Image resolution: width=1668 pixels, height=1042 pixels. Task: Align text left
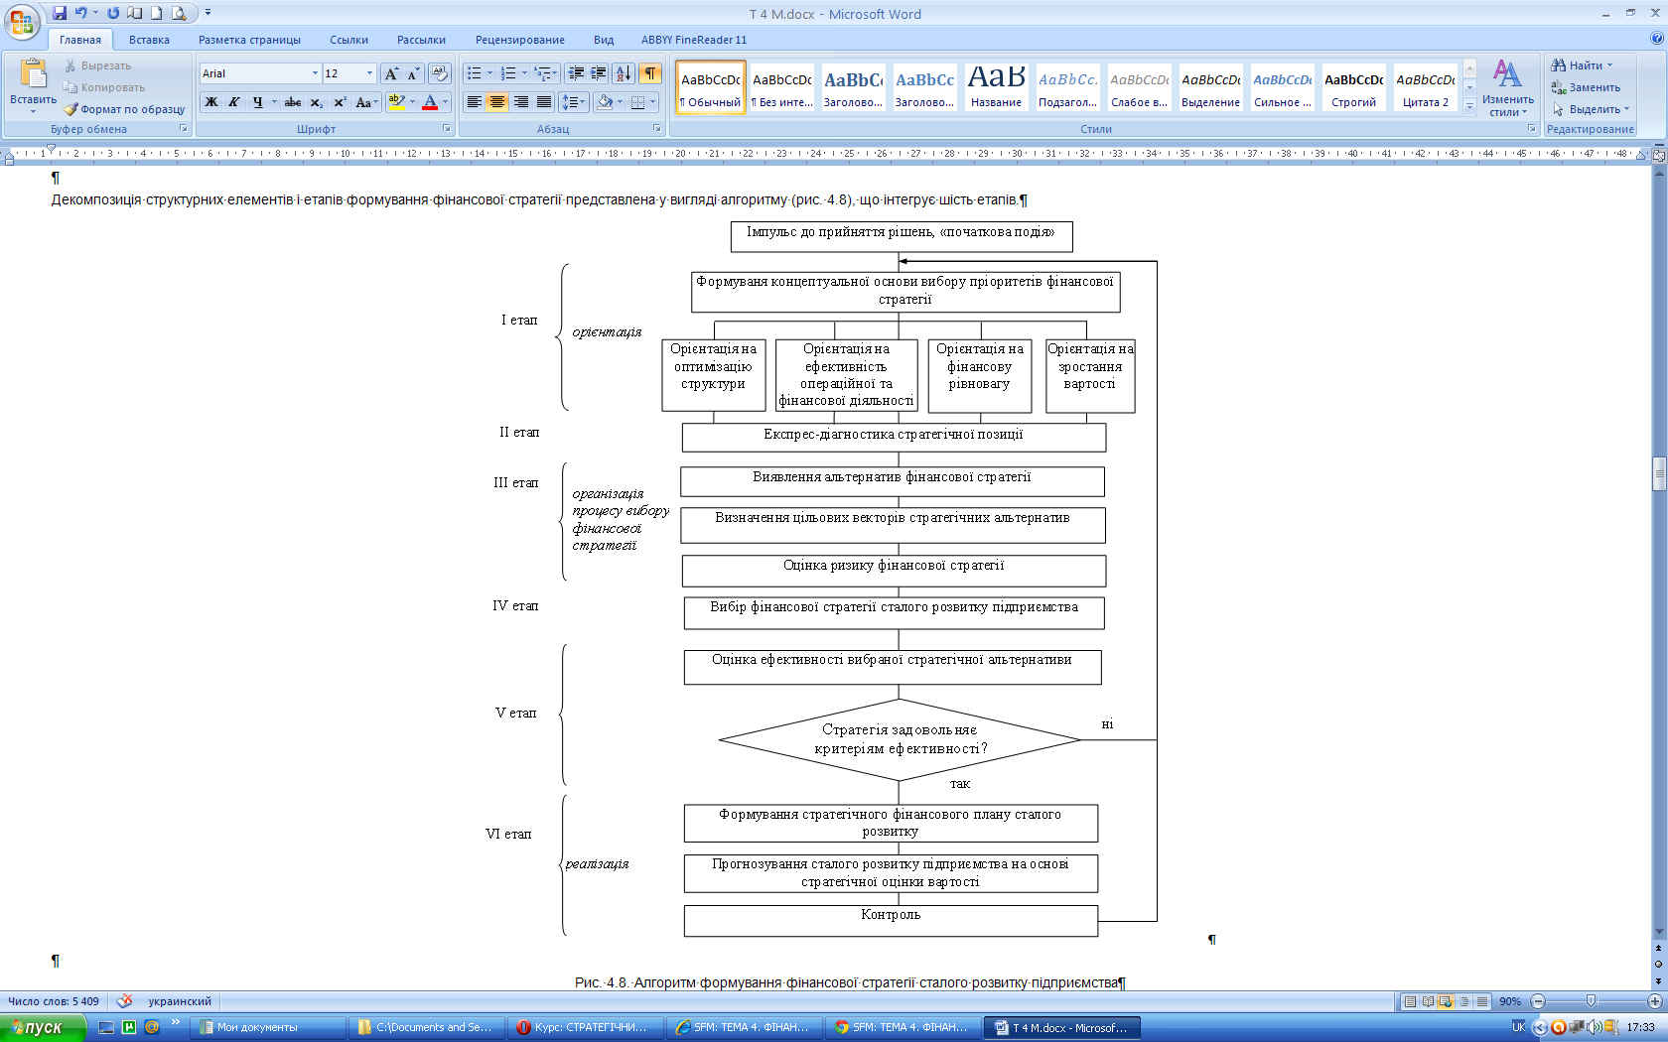475,102
